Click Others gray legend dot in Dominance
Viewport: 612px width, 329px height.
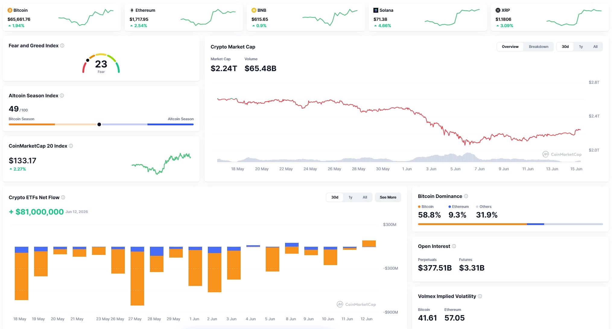click(477, 207)
